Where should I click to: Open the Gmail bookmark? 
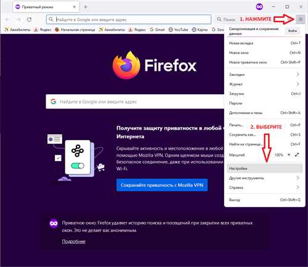(157, 30)
